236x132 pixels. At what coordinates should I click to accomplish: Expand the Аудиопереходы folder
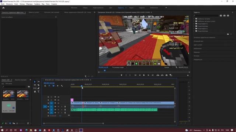[194, 26]
